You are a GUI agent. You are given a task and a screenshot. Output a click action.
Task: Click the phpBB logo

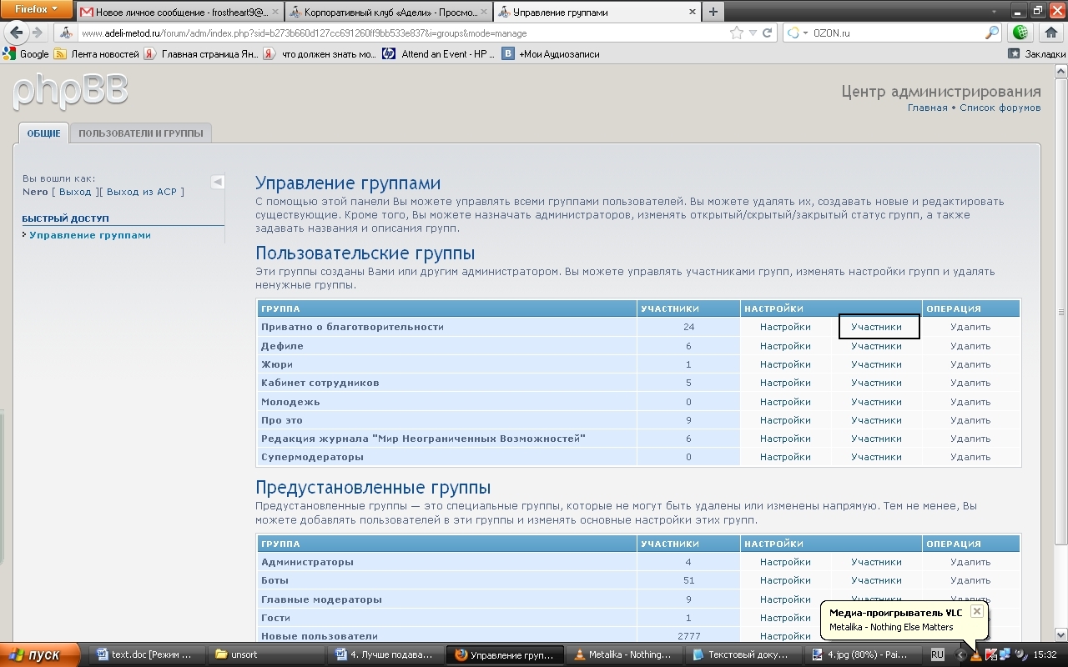(70, 90)
